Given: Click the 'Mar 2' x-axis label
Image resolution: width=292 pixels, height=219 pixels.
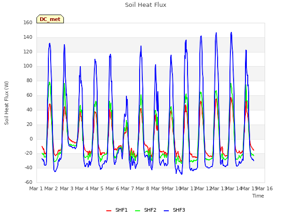Looking at the screenshot, I should pyautogui.click(x=51, y=188).
